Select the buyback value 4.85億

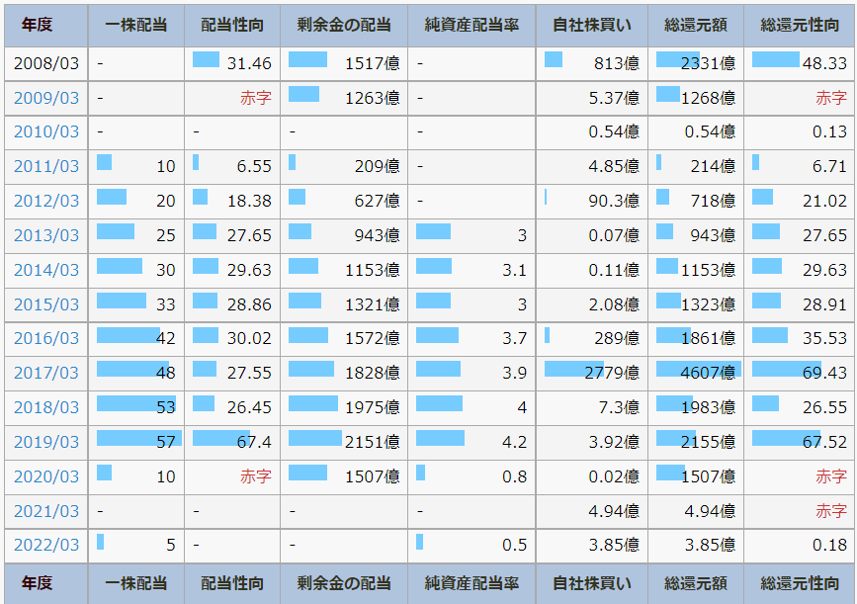point(614,166)
